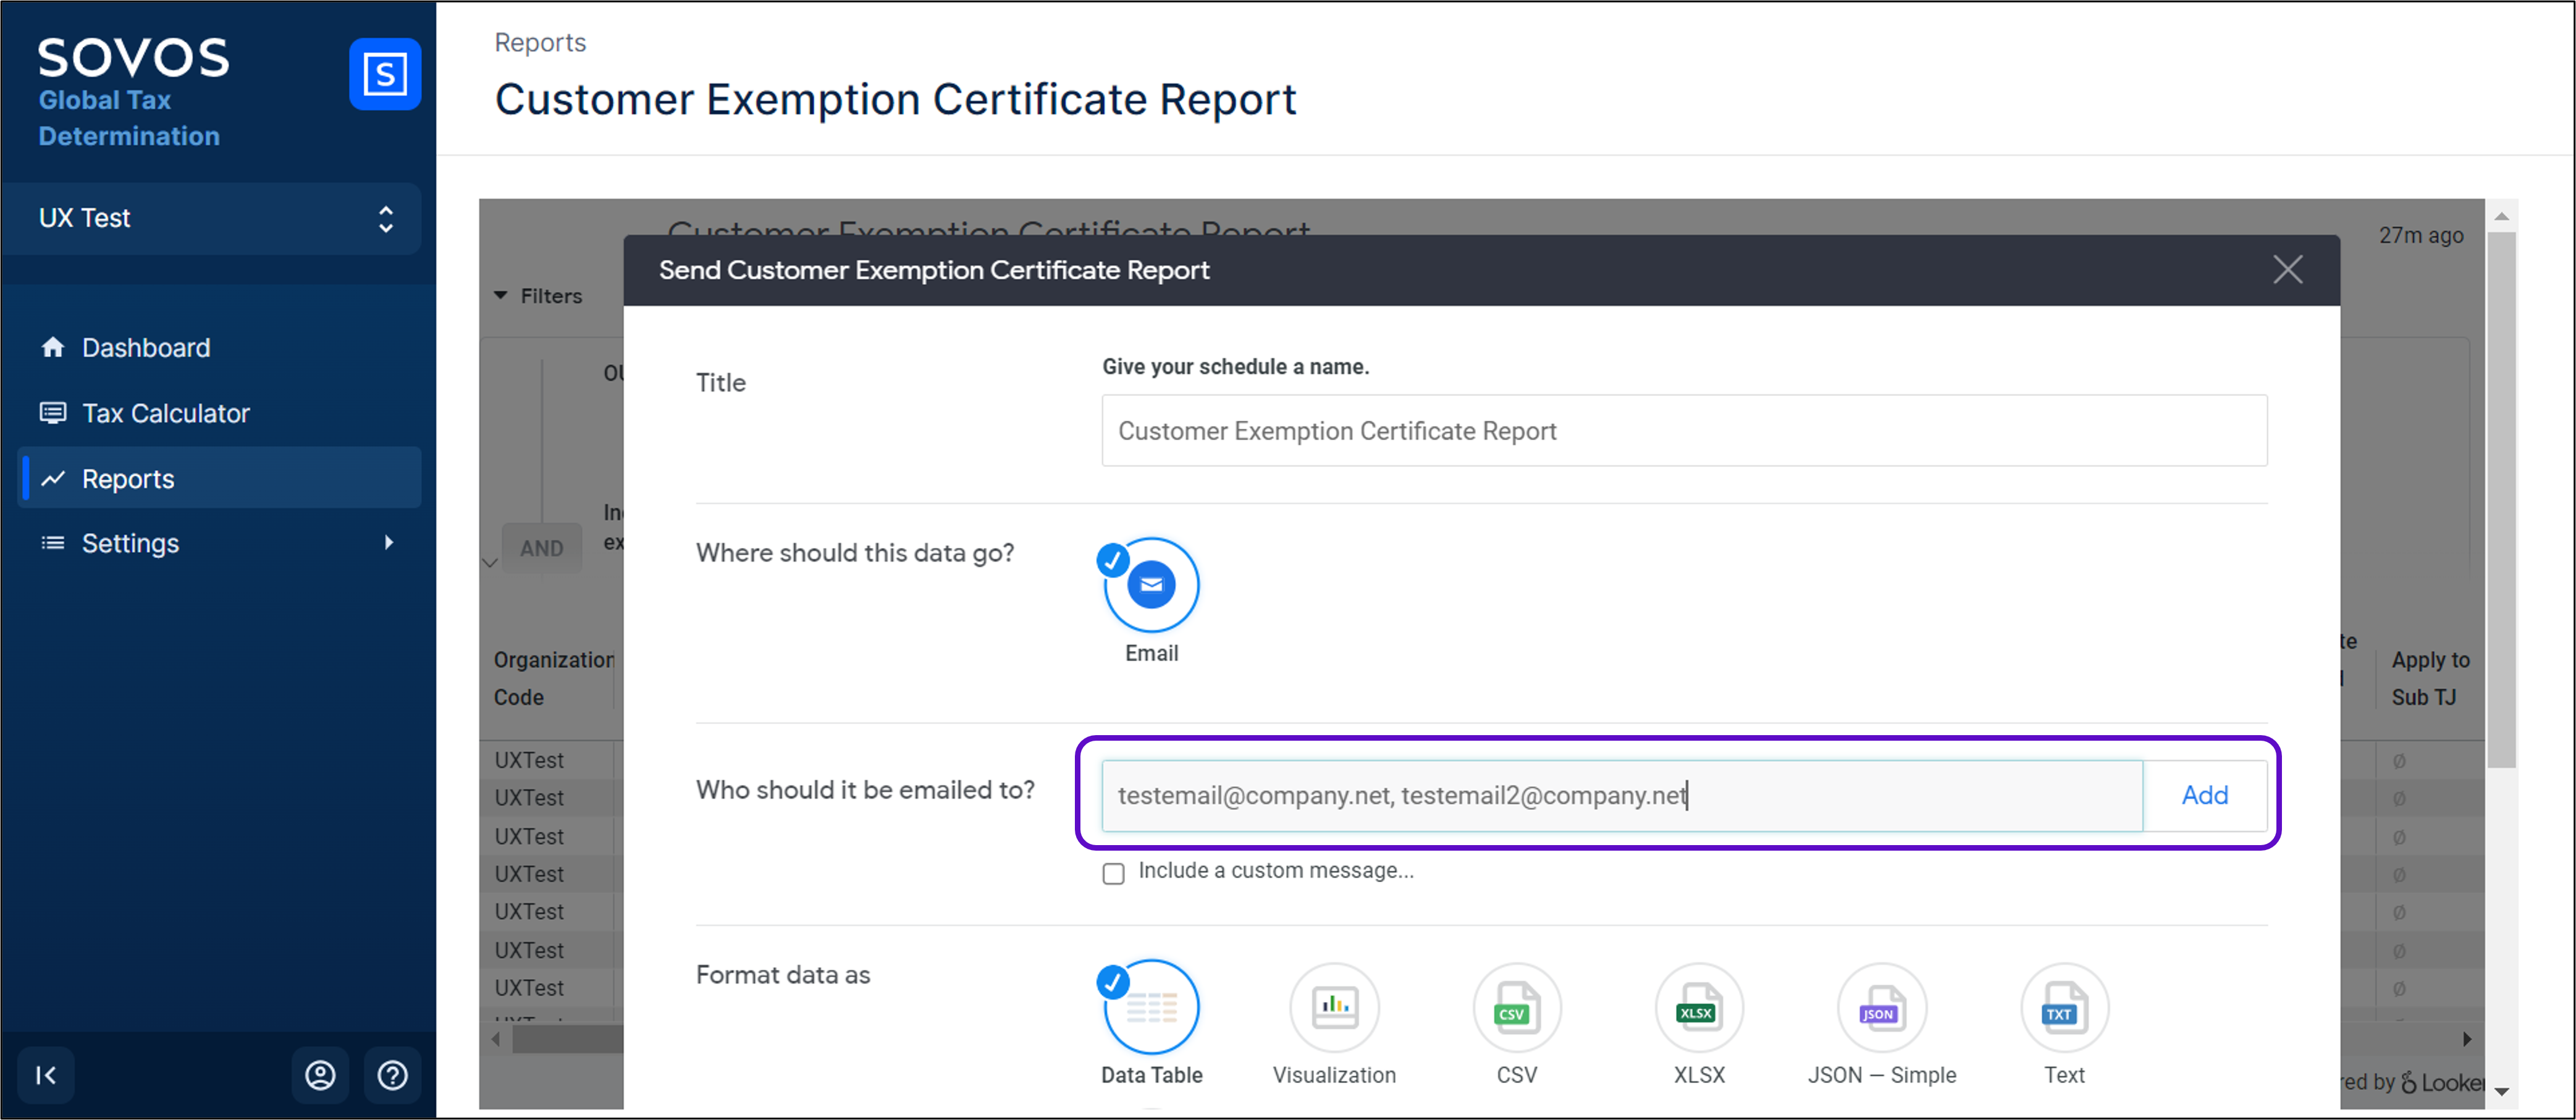2576x1120 pixels.
Task: Pick the JSON — Simple format icon
Action: pos(1880,1009)
